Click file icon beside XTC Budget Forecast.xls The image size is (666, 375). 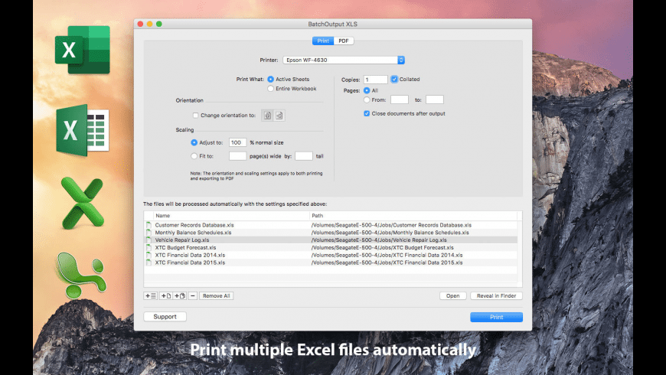pos(149,248)
